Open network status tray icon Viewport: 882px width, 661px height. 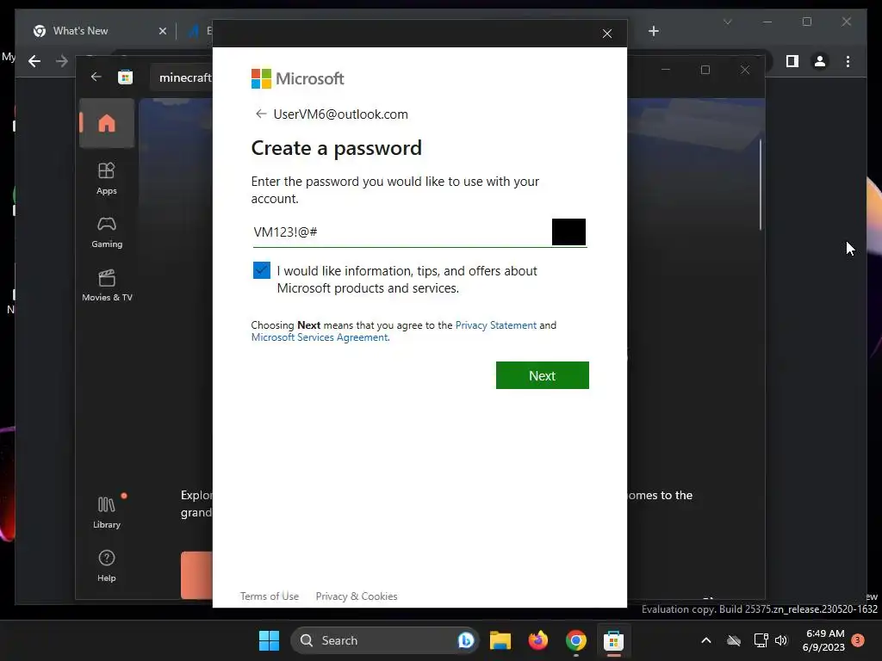pyautogui.click(x=761, y=640)
